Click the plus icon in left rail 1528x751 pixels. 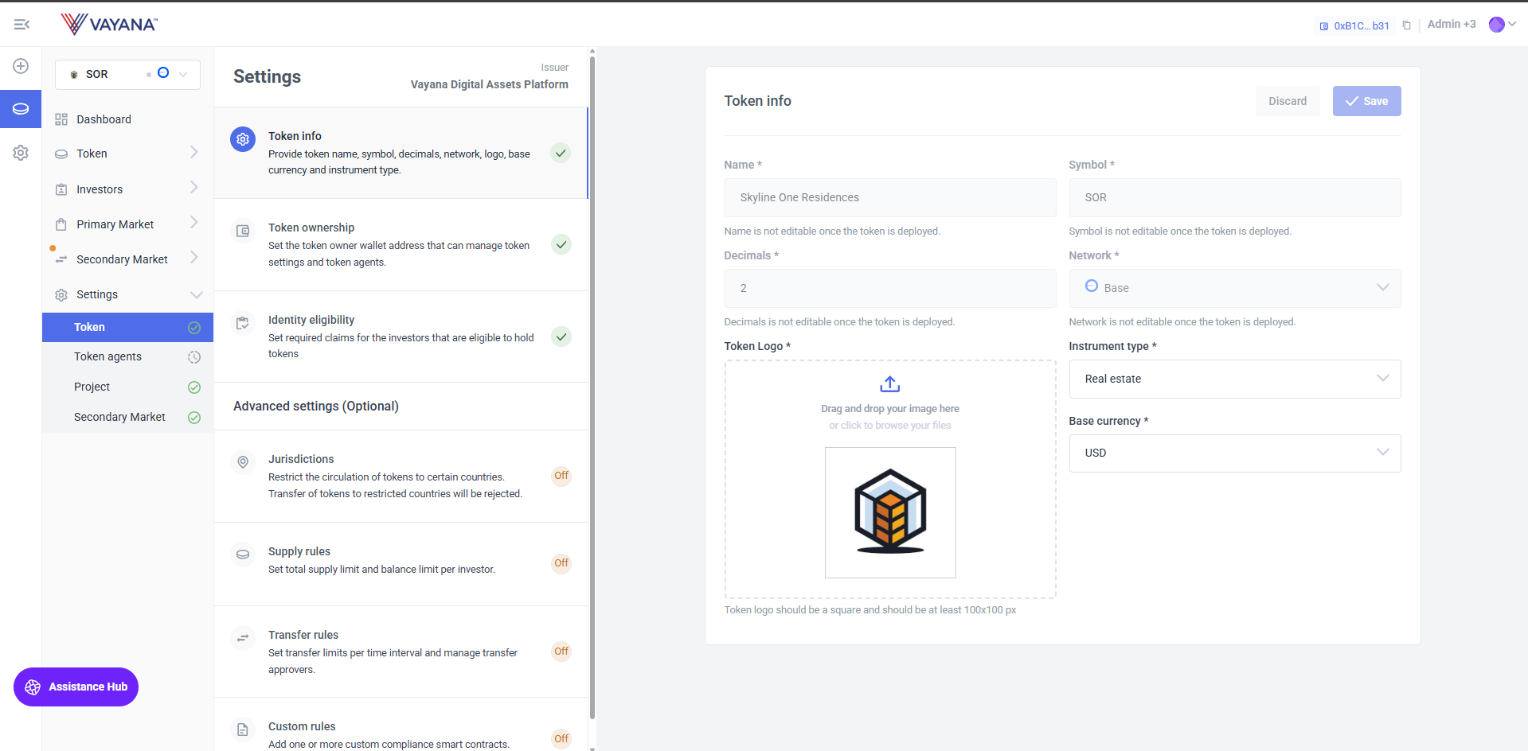21,66
